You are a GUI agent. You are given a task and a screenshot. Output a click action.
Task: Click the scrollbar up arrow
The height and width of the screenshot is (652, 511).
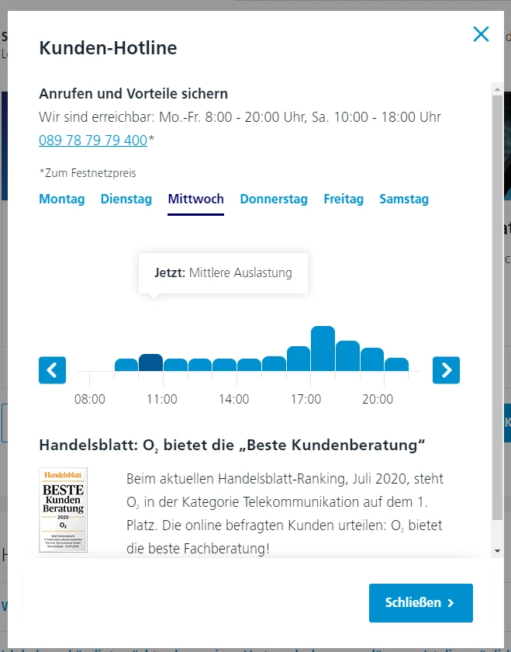pyautogui.click(x=497, y=89)
